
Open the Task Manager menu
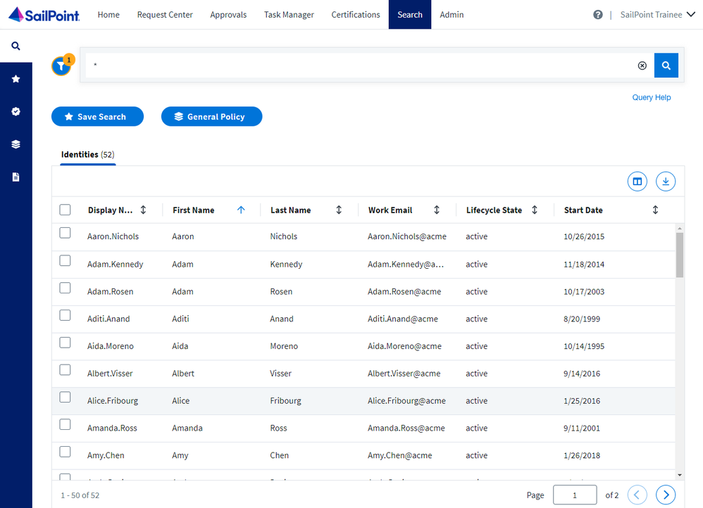tap(289, 15)
